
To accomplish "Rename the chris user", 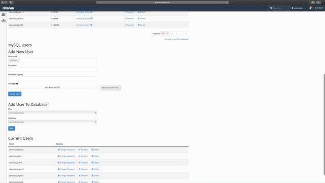I will tap(83, 156).
